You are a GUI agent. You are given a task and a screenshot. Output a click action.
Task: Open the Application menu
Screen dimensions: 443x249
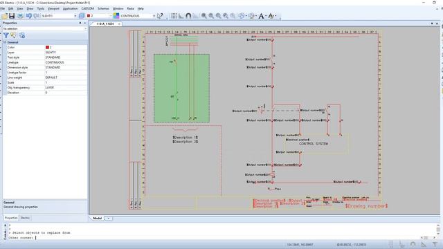click(x=70, y=9)
